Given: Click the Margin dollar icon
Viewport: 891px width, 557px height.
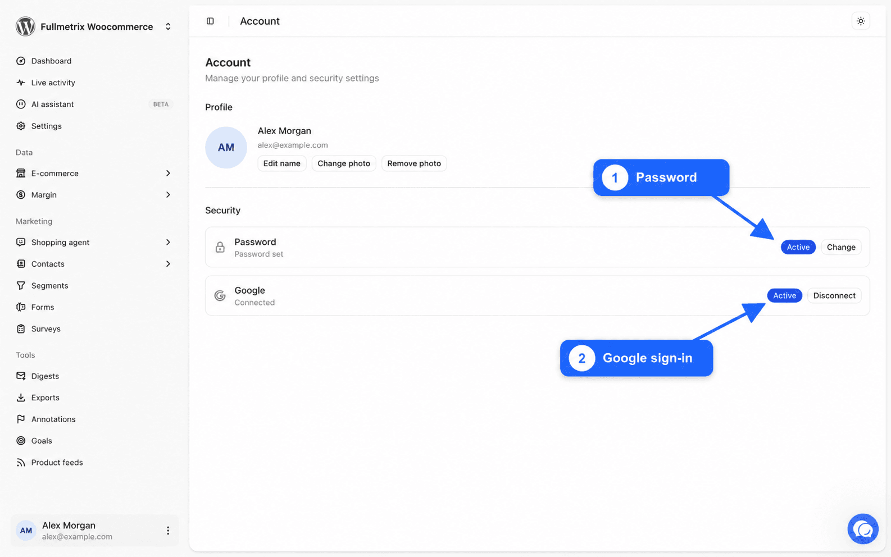Looking at the screenshot, I should tap(21, 195).
